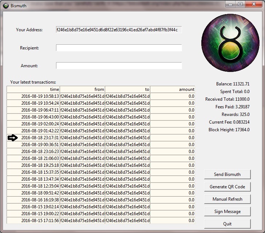
Task: Click the Bismuth title bar icon
Action: 6,6
